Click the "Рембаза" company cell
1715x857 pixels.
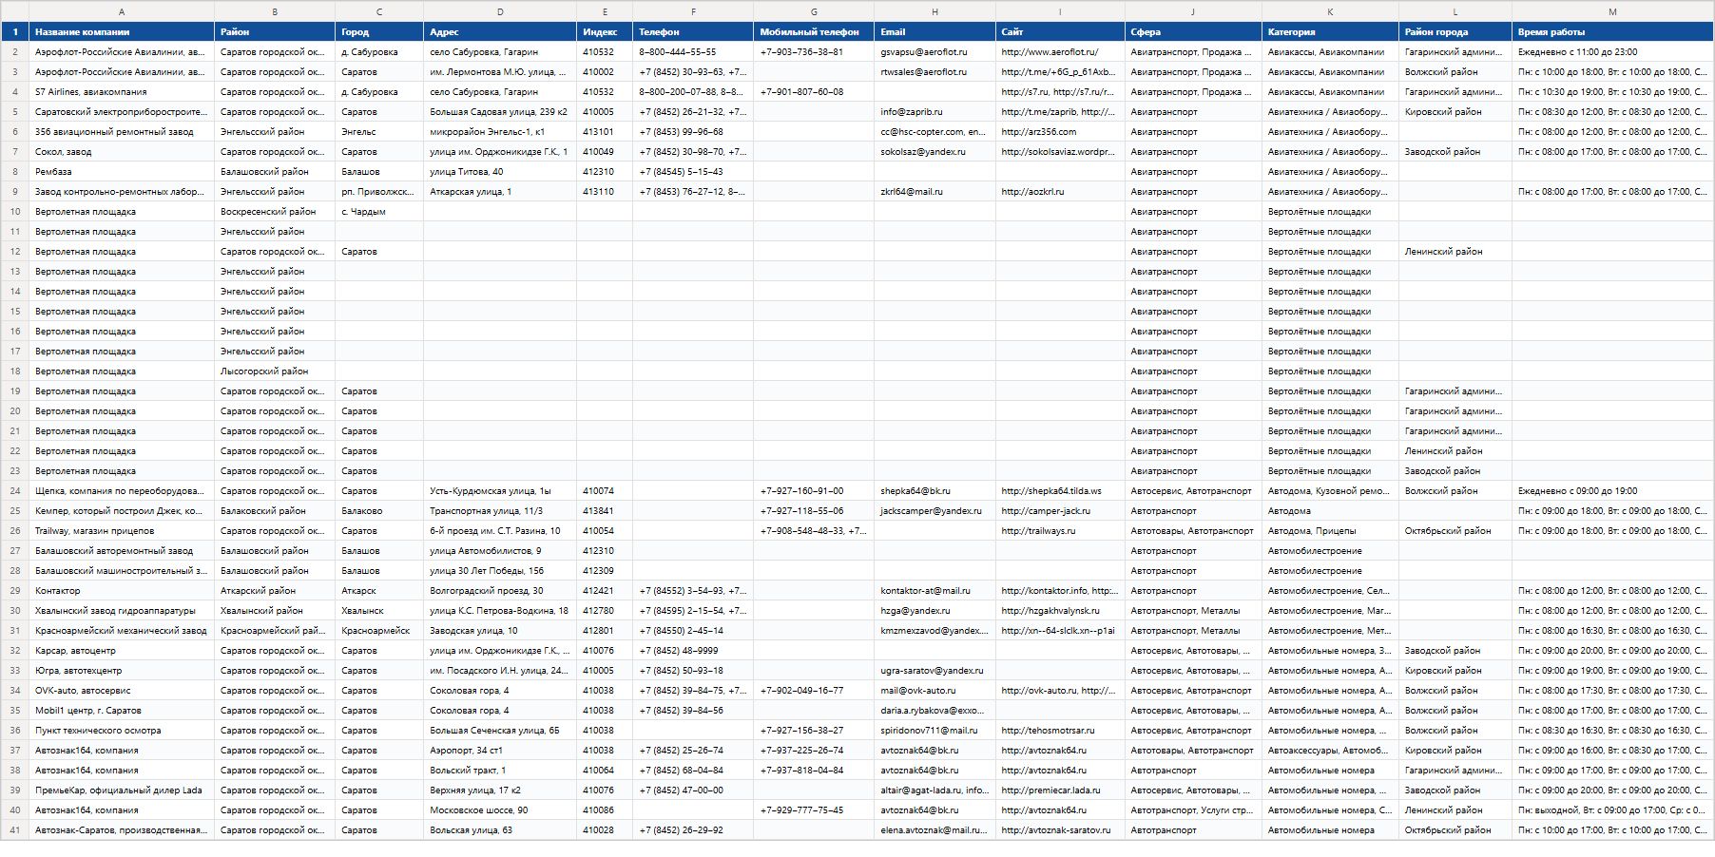pyautogui.click(x=122, y=172)
